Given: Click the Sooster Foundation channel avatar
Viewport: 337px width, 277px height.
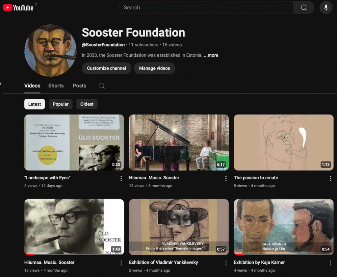Looking at the screenshot, I should point(50,51).
